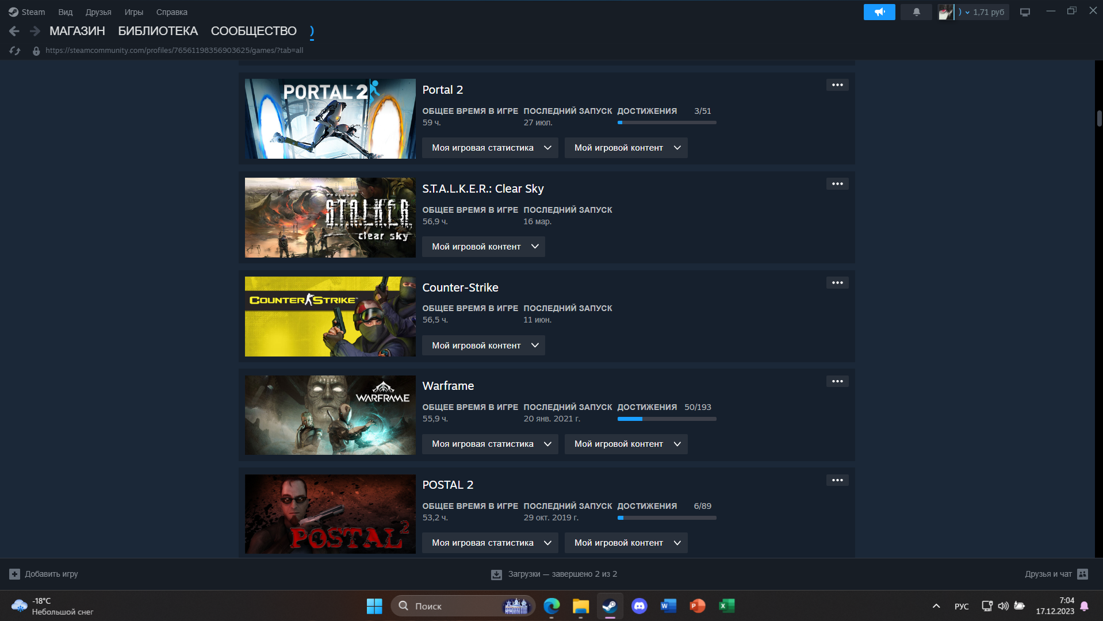Expand Portal 2 "Моя игровая статистика" dropdown
Viewport: 1103px width, 621px height.
coord(490,148)
